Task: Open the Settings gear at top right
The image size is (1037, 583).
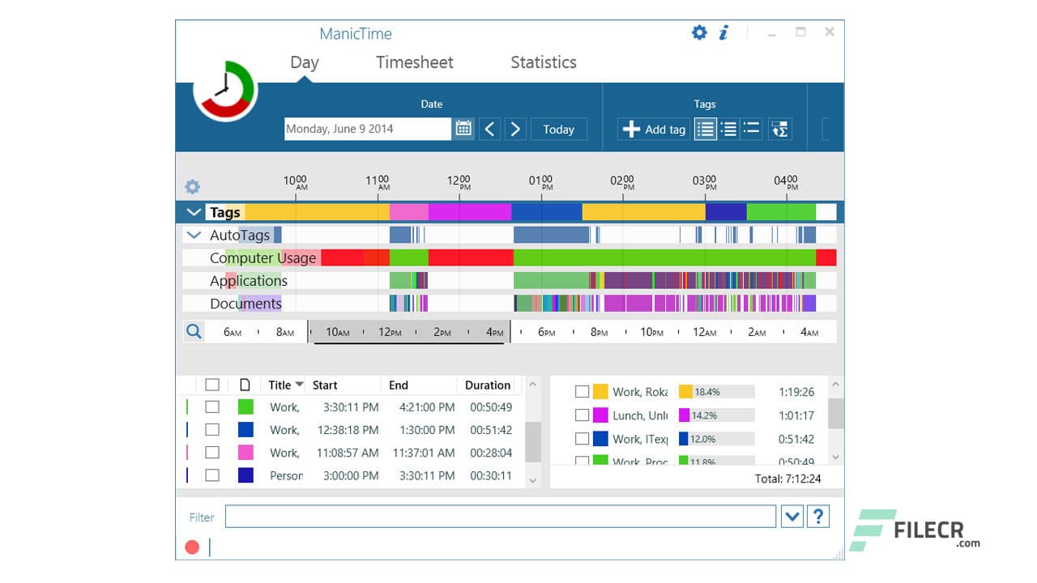Action: (x=698, y=32)
